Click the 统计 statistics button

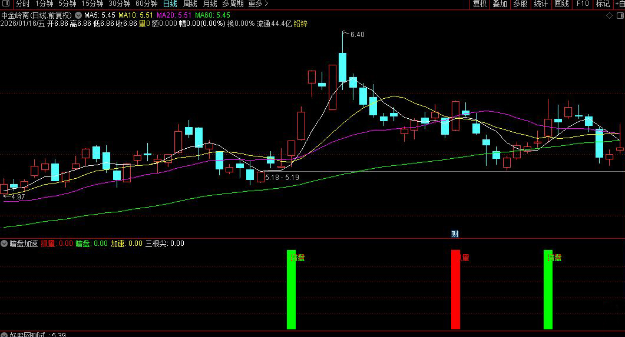[541, 4]
